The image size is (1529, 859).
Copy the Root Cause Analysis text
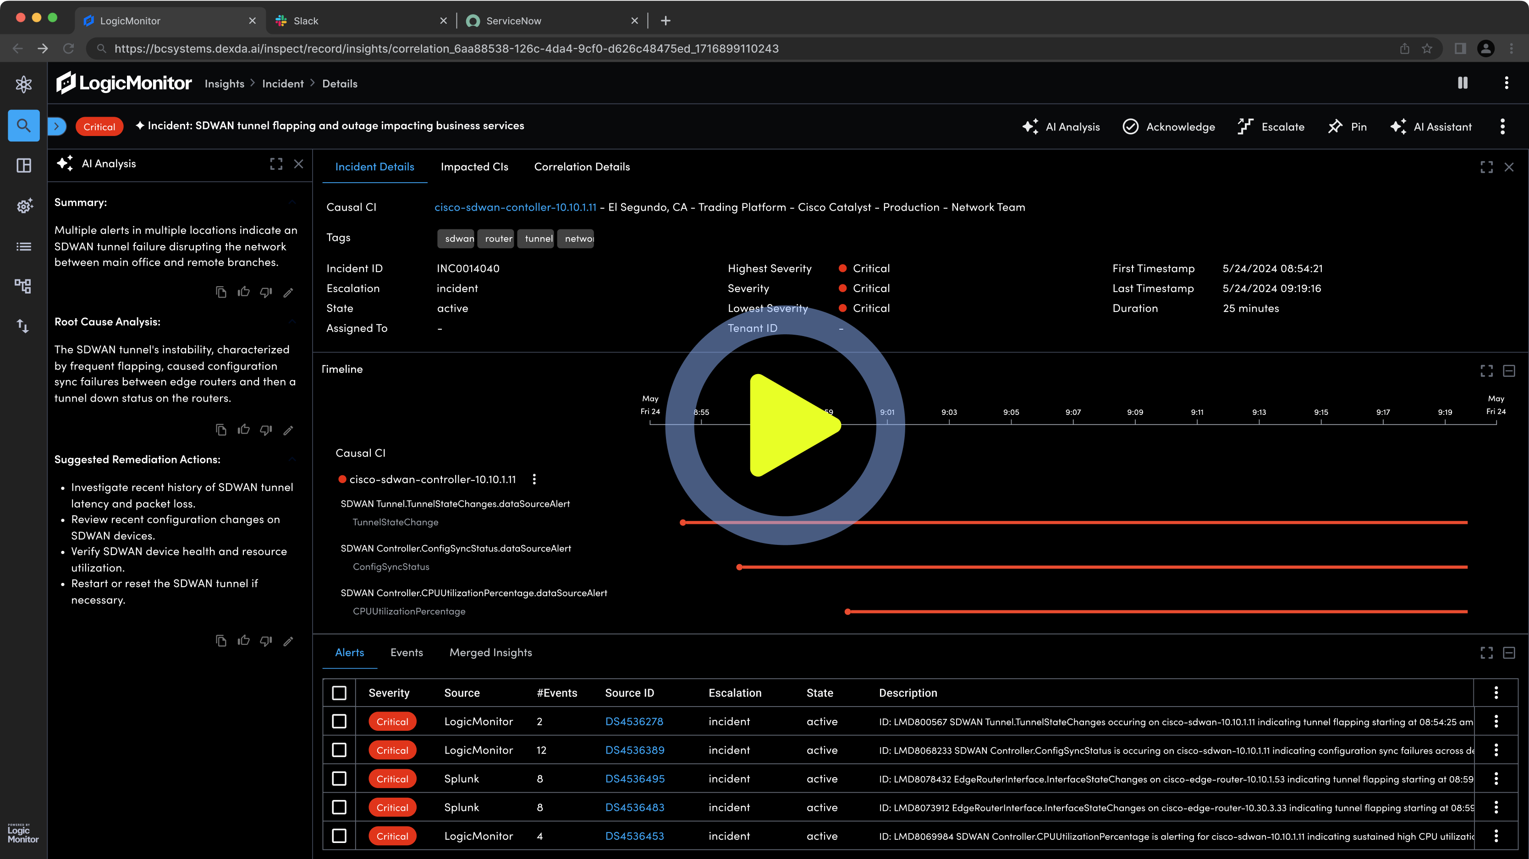(x=221, y=430)
